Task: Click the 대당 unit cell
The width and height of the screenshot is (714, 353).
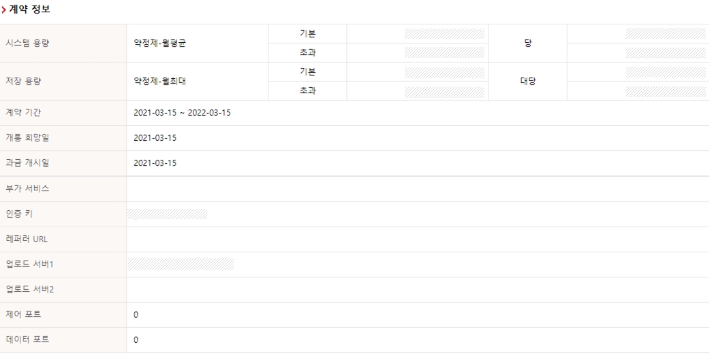Action: (527, 82)
